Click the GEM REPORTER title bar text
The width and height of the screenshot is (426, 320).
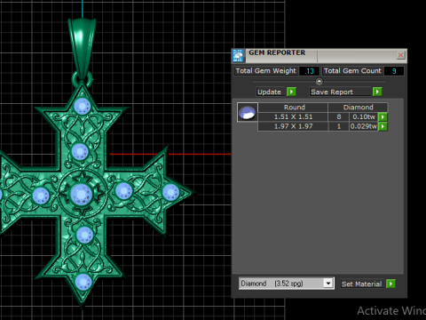pyautogui.click(x=277, y=52)
